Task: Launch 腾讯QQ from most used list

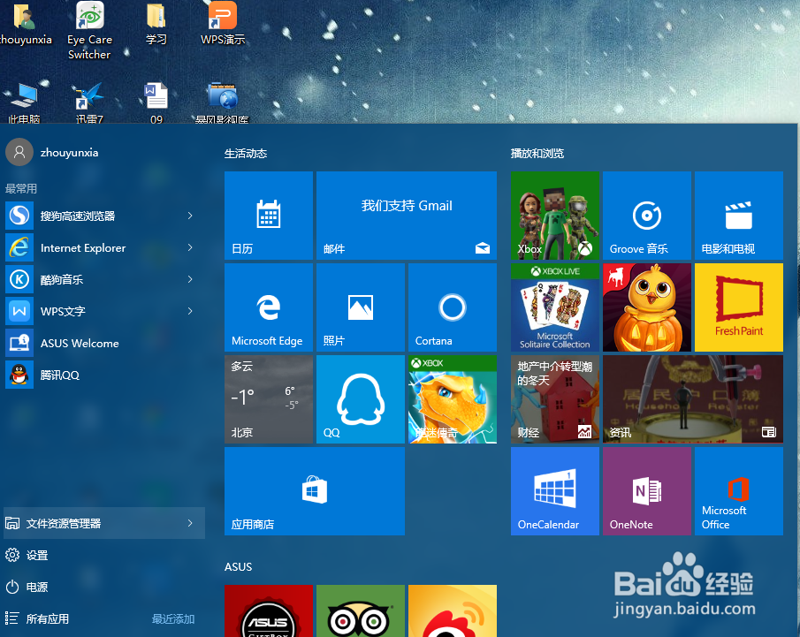Action: point(104,375)
